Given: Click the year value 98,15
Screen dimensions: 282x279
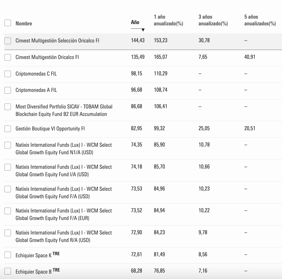Looking at the screenshot, I should [137, 74].
